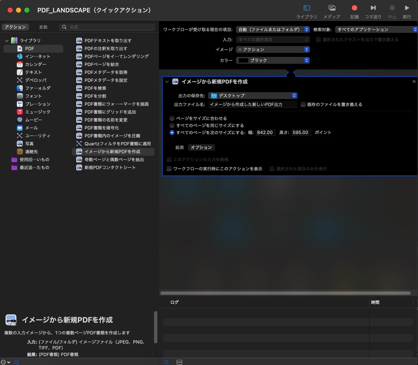Toggle このアクションの入力を無視 checkbox

[169, 160]
